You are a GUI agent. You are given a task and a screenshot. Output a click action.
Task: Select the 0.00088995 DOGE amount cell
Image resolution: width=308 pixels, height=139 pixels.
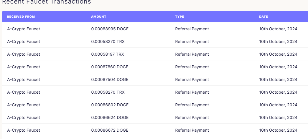(x=110, y=29)
